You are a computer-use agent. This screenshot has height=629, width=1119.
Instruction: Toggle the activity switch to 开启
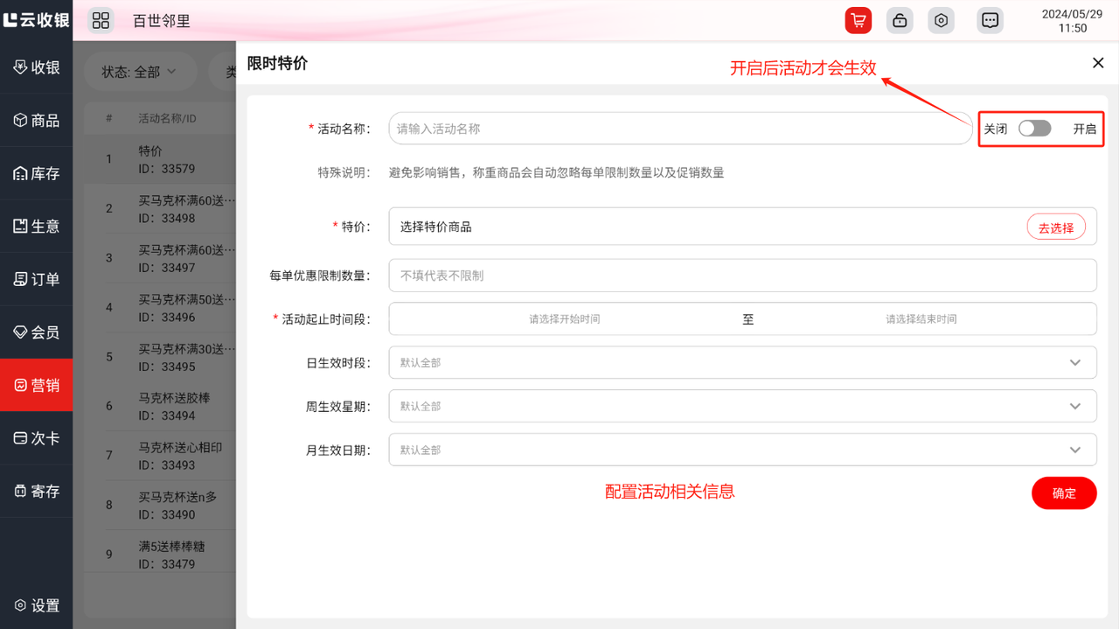click(x=1035, y=129)
